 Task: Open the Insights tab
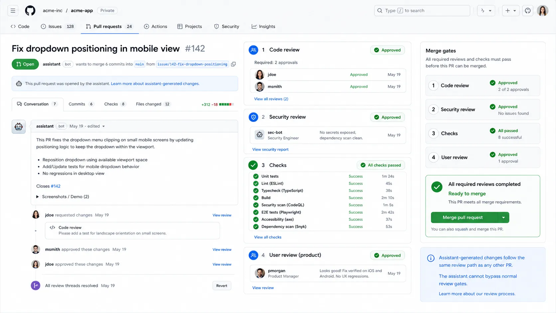tap(263, 26)
